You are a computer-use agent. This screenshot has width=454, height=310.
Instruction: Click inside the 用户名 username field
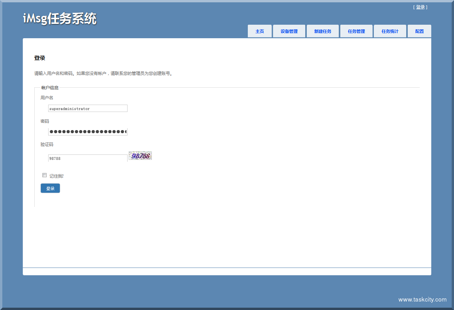(88, 108)
